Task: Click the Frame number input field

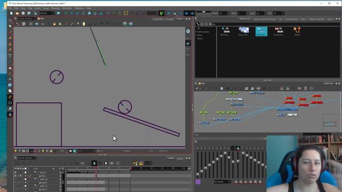Action: [x=223, y=13]
